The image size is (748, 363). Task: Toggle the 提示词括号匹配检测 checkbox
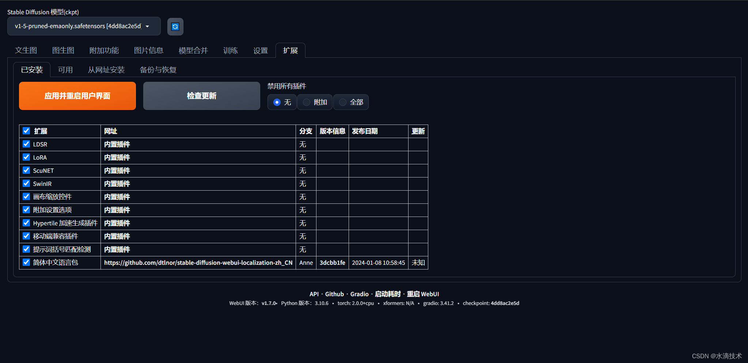tap(26, 249)
